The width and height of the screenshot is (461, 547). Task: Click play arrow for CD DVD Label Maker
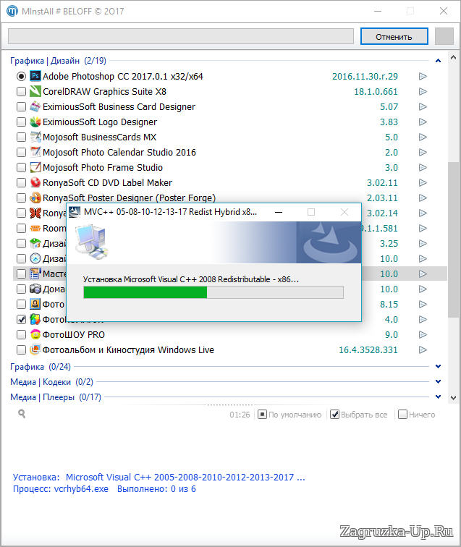[423, 182]
